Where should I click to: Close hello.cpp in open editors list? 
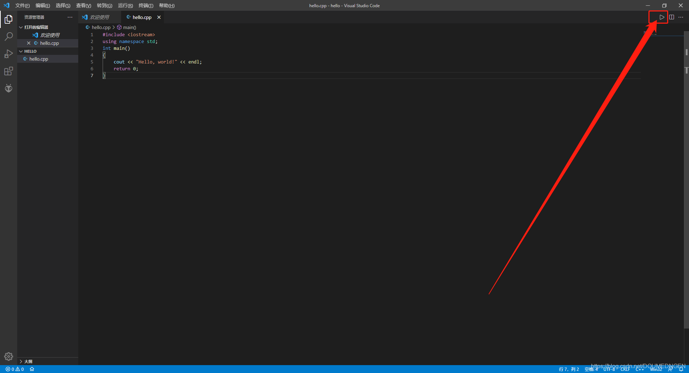[x=29, y=43]
